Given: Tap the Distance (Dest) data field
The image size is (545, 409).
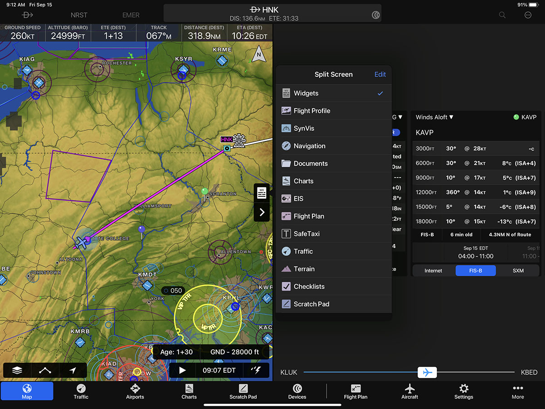Looking at the screenshot, I should (x=204, y=33).
